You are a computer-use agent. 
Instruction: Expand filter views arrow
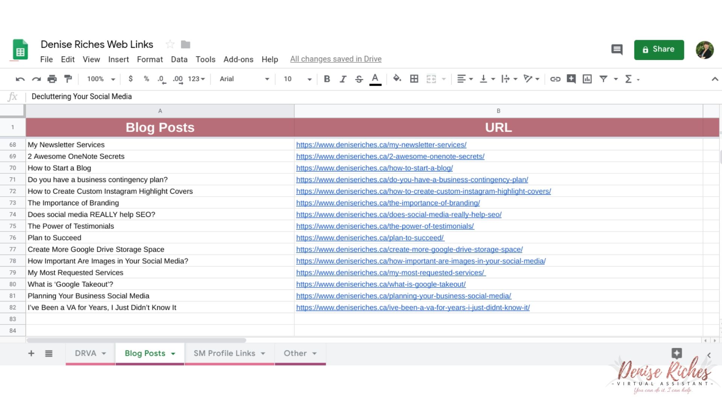pos(616,79)
